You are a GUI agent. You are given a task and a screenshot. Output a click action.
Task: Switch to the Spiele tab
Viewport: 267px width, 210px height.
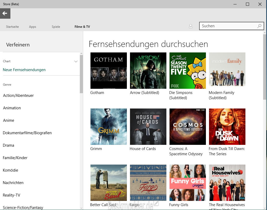(x=56, y=27)
